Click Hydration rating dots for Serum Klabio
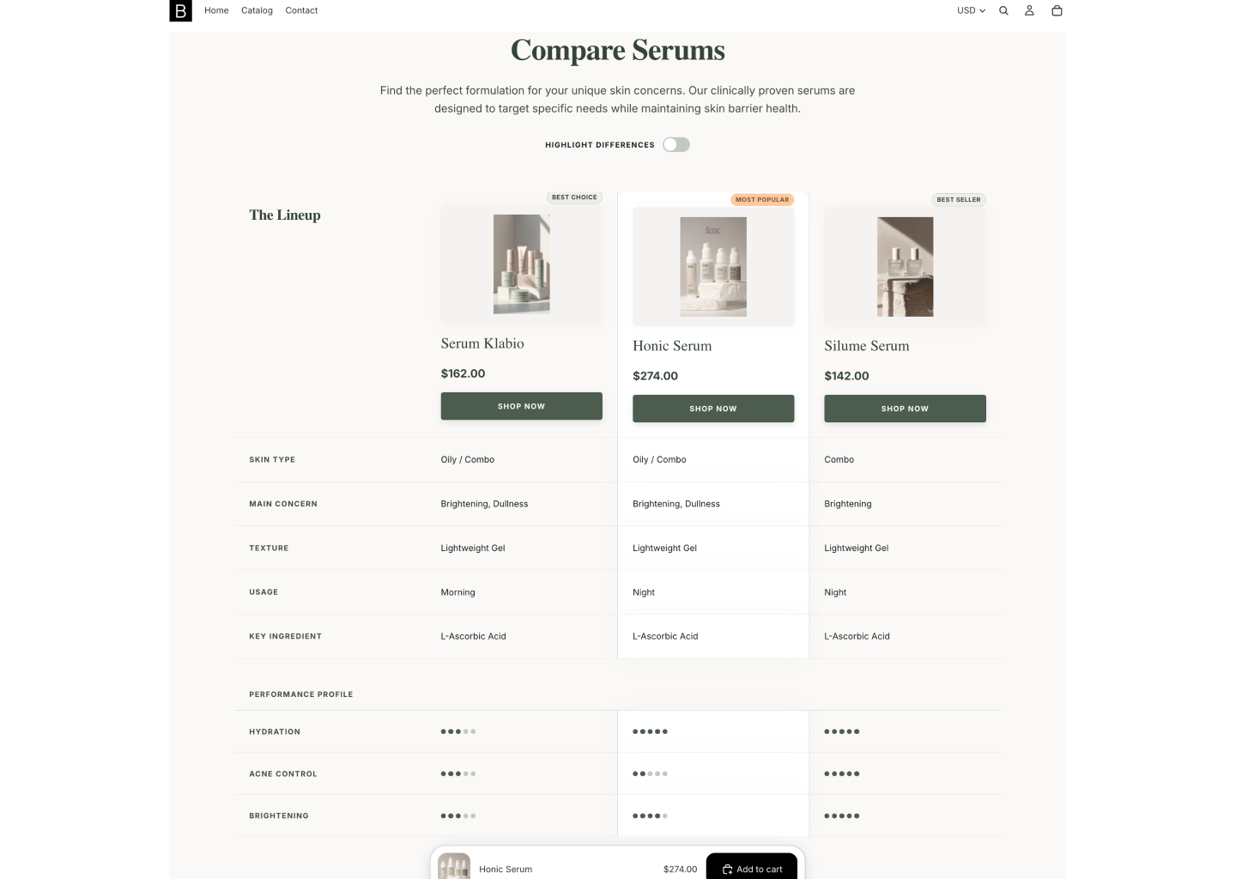This screenshot has height=879, width=1236. (x=457, y=731)
